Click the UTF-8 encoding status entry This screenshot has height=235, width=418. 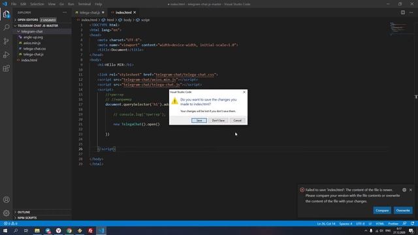click(x=360, y=223)
